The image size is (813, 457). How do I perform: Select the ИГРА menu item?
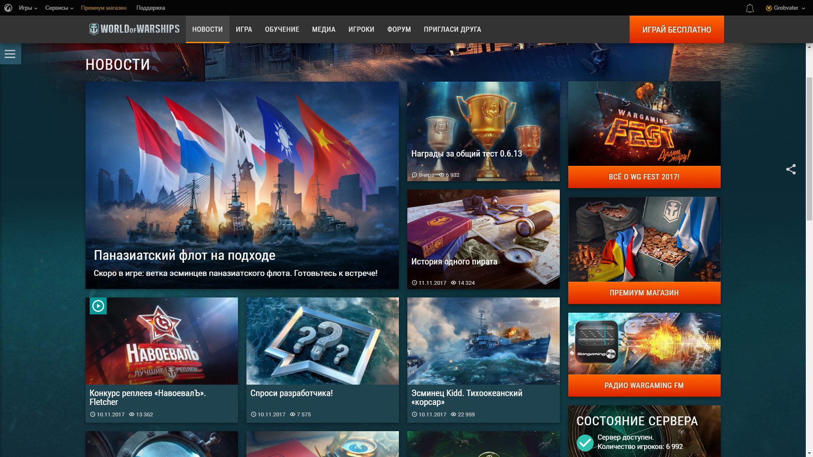pos(244,29)
